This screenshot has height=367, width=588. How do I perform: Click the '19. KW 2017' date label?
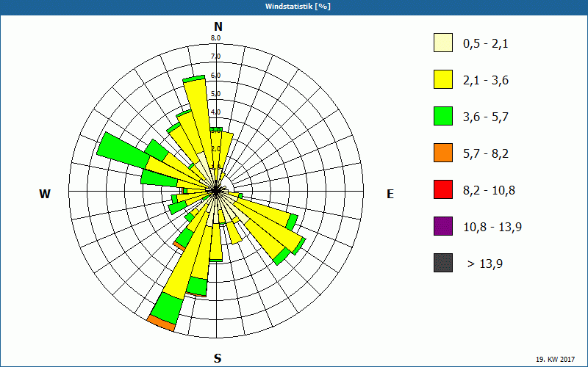coord(556,360)
